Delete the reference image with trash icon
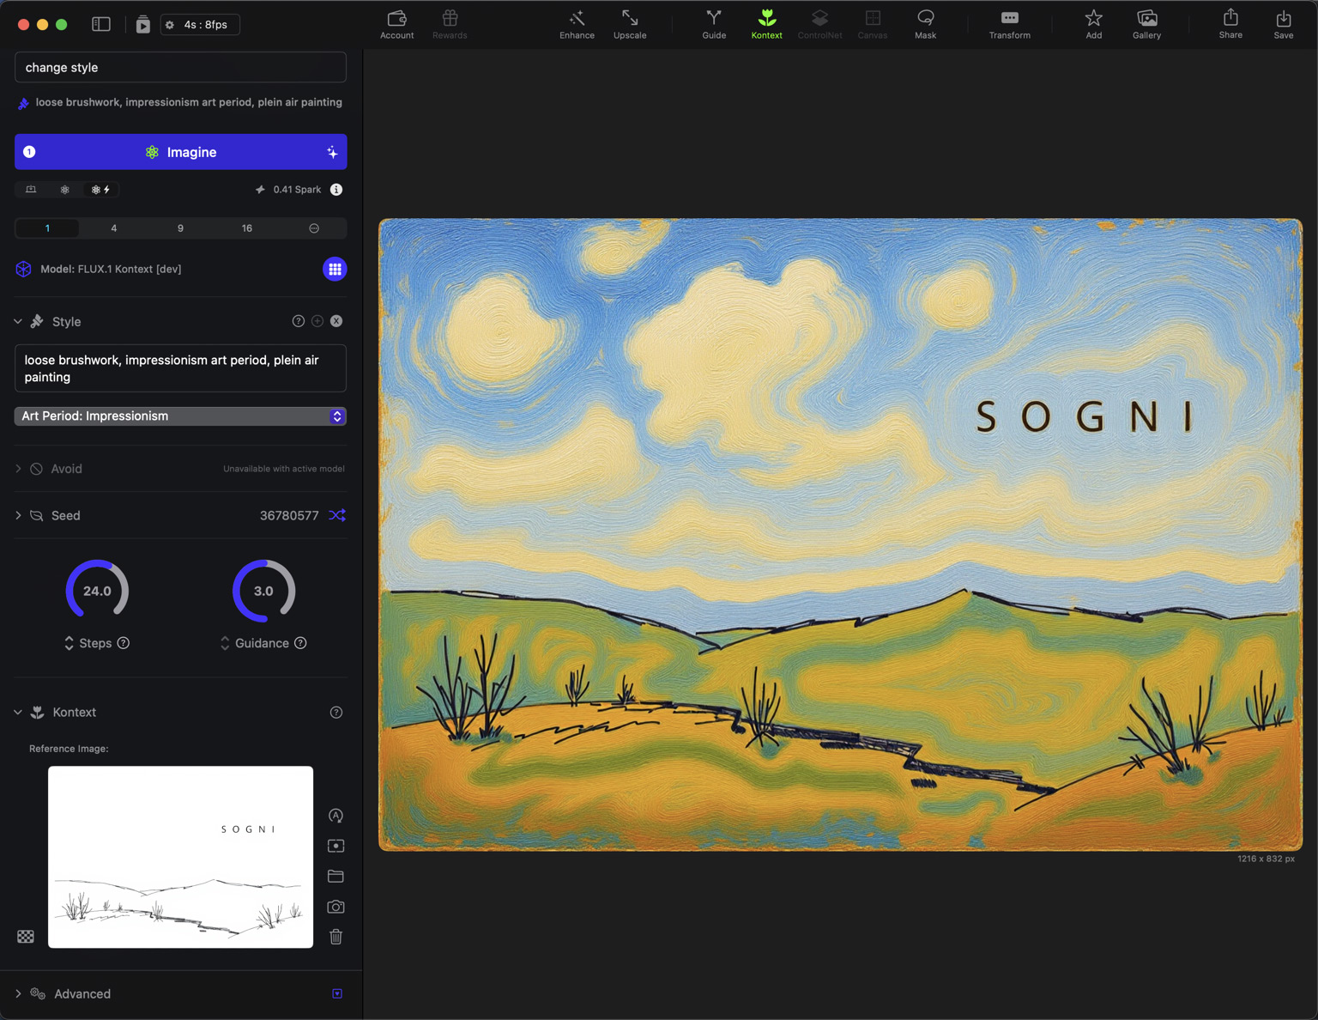The image size is (1318, 1020). [x=336, y=937]
